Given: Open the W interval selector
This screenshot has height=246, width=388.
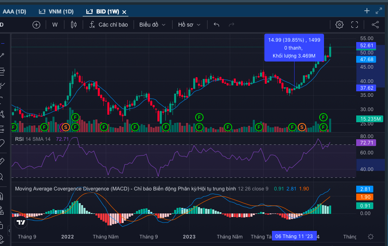Looking at the screenshot, I should coord(55,25).
